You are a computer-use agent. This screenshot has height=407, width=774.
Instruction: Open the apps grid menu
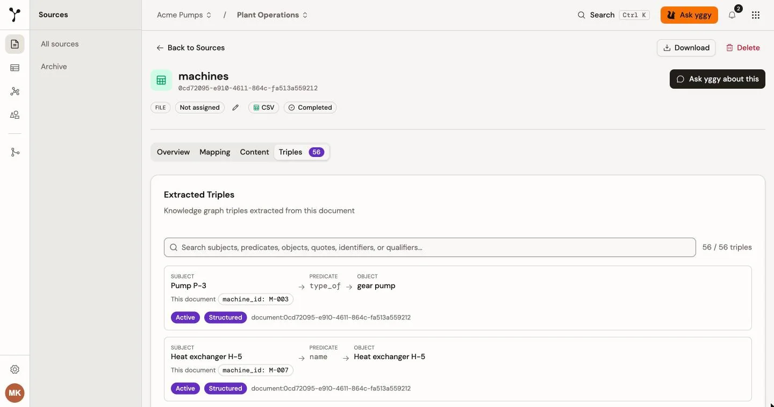[x=756, y=15]
